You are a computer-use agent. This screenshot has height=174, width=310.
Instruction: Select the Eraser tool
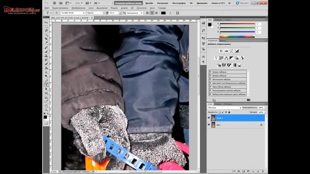pos(46,64)
